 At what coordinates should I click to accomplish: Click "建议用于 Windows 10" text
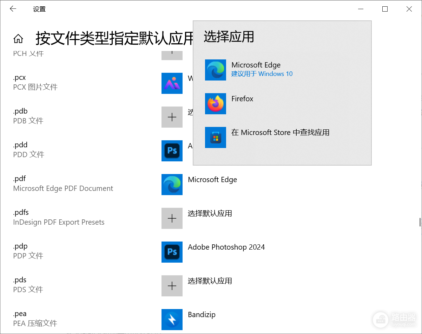pyautogui.click(x=262, y=74)
